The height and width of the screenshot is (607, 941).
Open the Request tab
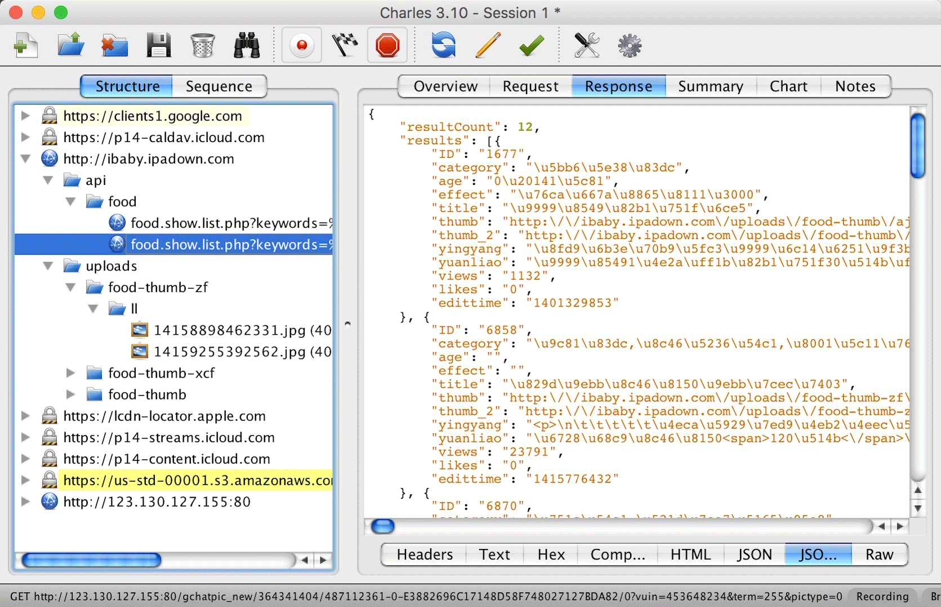(530, 86)
